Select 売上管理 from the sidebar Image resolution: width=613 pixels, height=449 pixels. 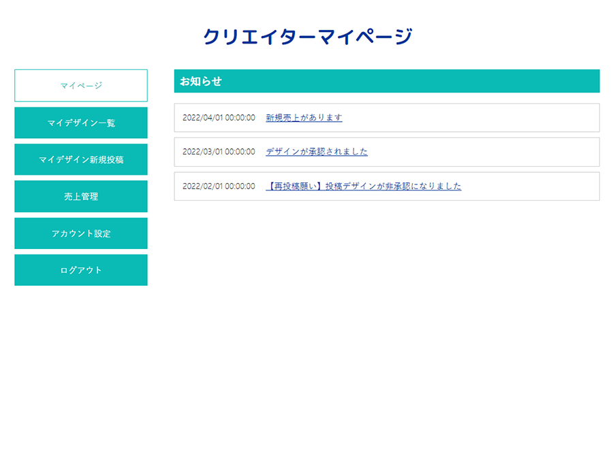[x=80, y=197]
